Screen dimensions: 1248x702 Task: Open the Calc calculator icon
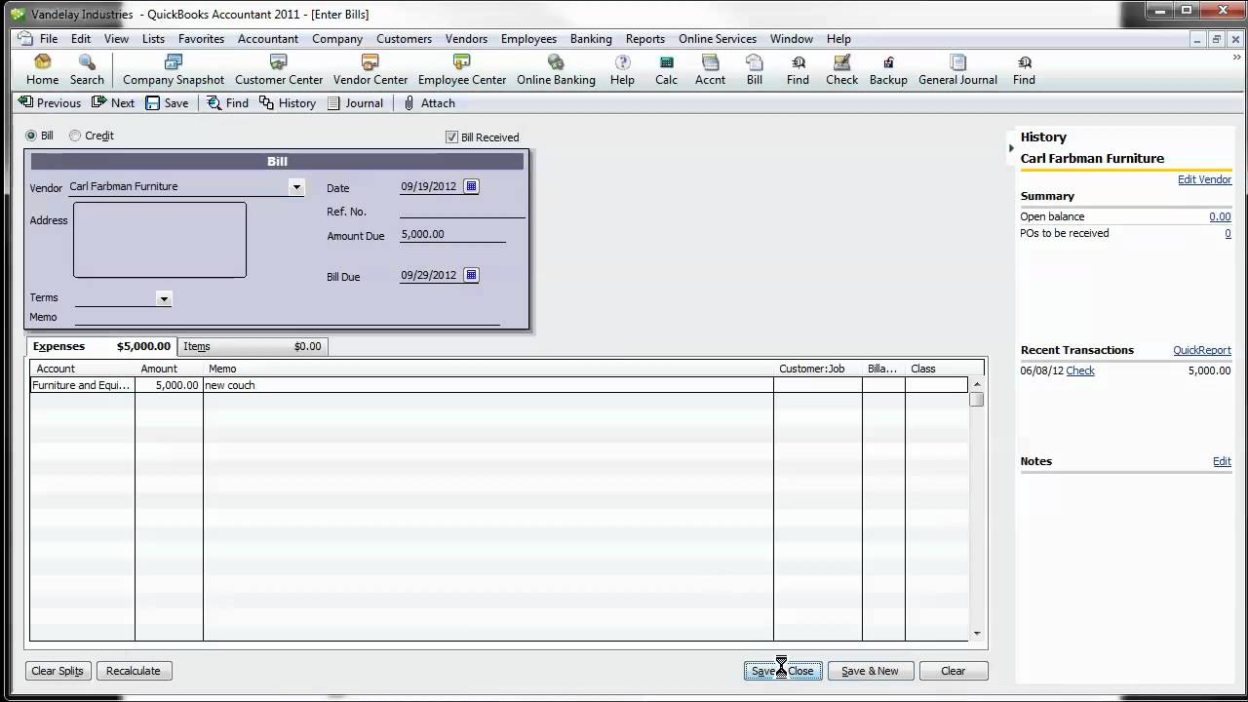pos(666,70)
